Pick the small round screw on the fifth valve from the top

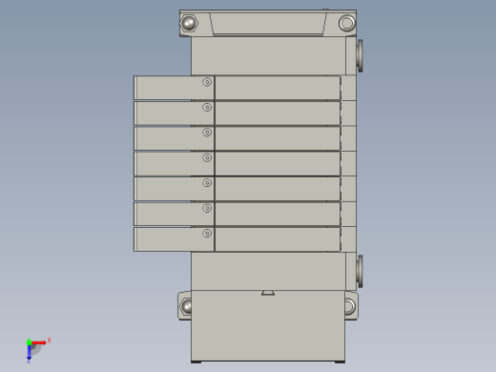(207, 183)
